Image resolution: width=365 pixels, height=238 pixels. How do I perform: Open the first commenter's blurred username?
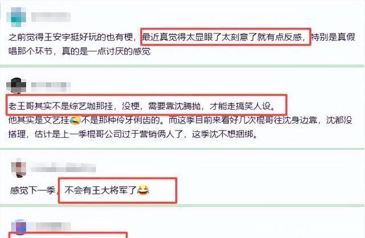pyautogui.click(x=51, y=17)
